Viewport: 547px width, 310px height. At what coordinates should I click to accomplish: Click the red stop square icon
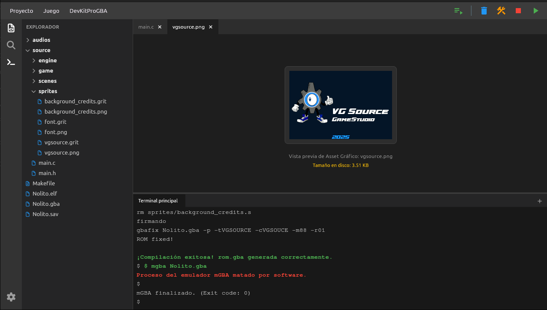[518, 11]
